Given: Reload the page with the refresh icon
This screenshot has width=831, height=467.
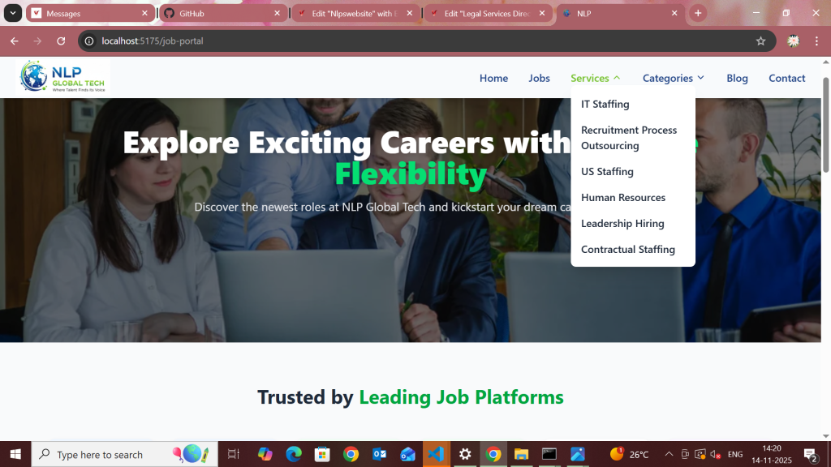Looking at the screenshot, I should pos(61,41).
